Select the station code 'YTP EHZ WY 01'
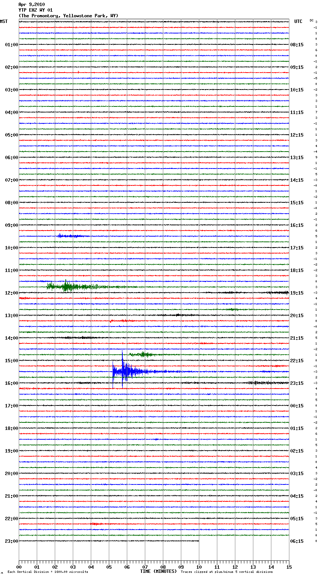 [36, 10]
